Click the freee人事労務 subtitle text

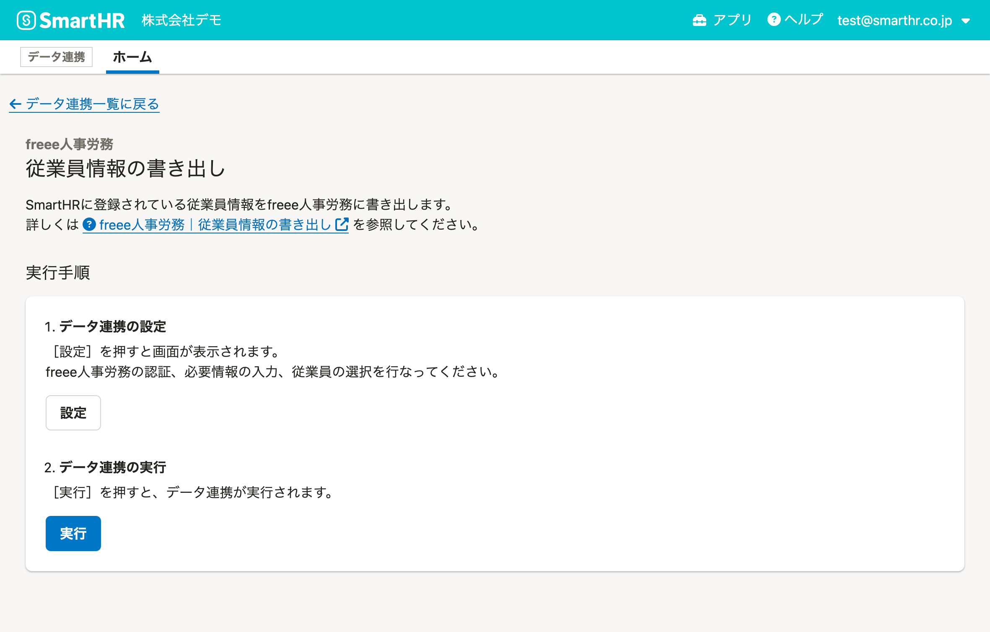pos(69,144)
